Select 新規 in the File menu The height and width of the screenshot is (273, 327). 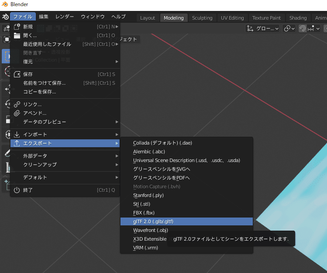65,27
